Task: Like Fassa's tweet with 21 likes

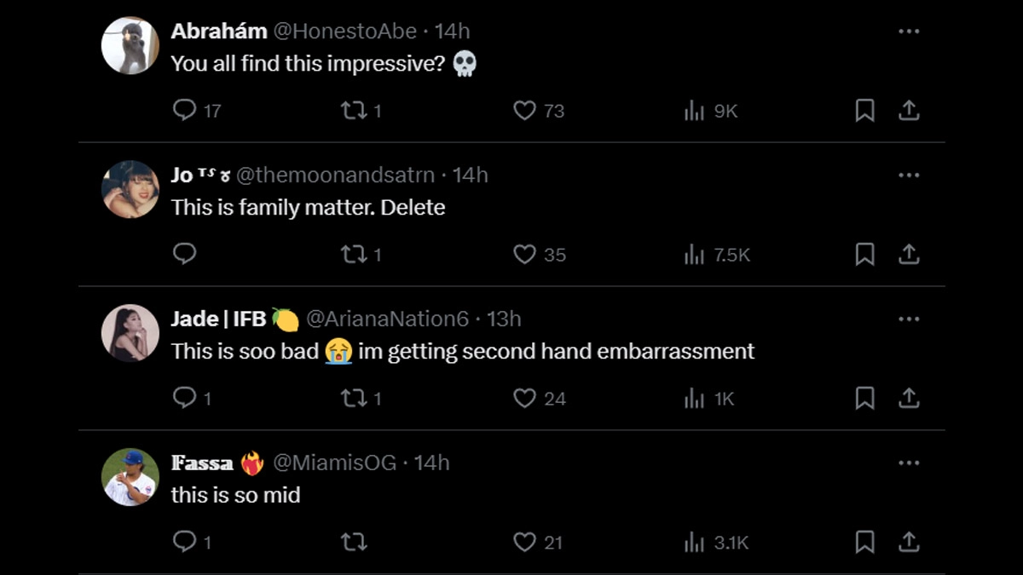Action: click(524, 542)
